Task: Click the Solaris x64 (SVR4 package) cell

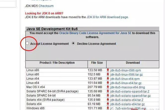Action: 45,100
